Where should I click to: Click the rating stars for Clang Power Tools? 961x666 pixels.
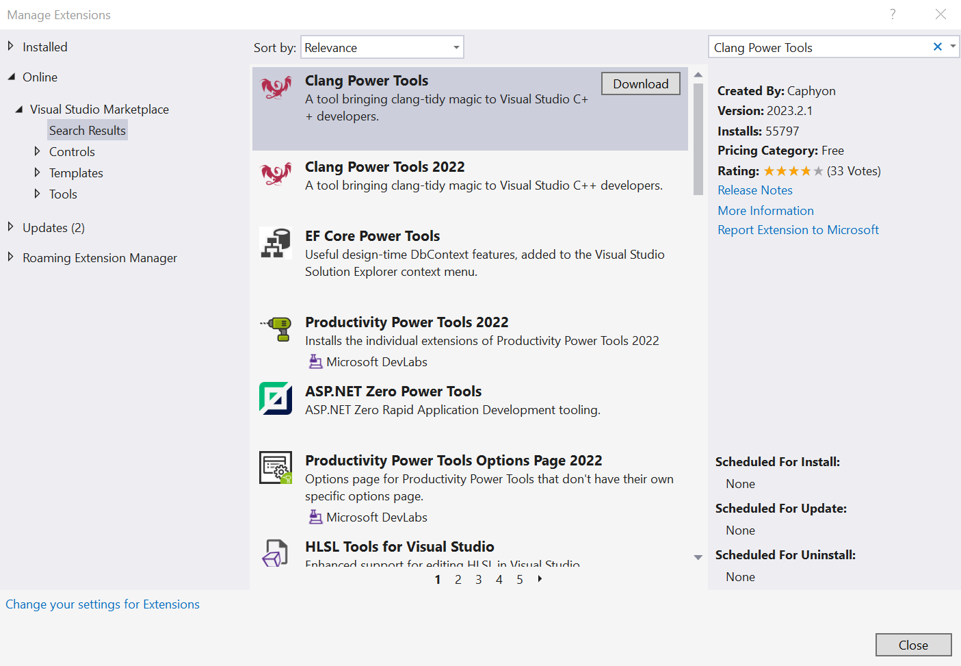pos(793,171)
